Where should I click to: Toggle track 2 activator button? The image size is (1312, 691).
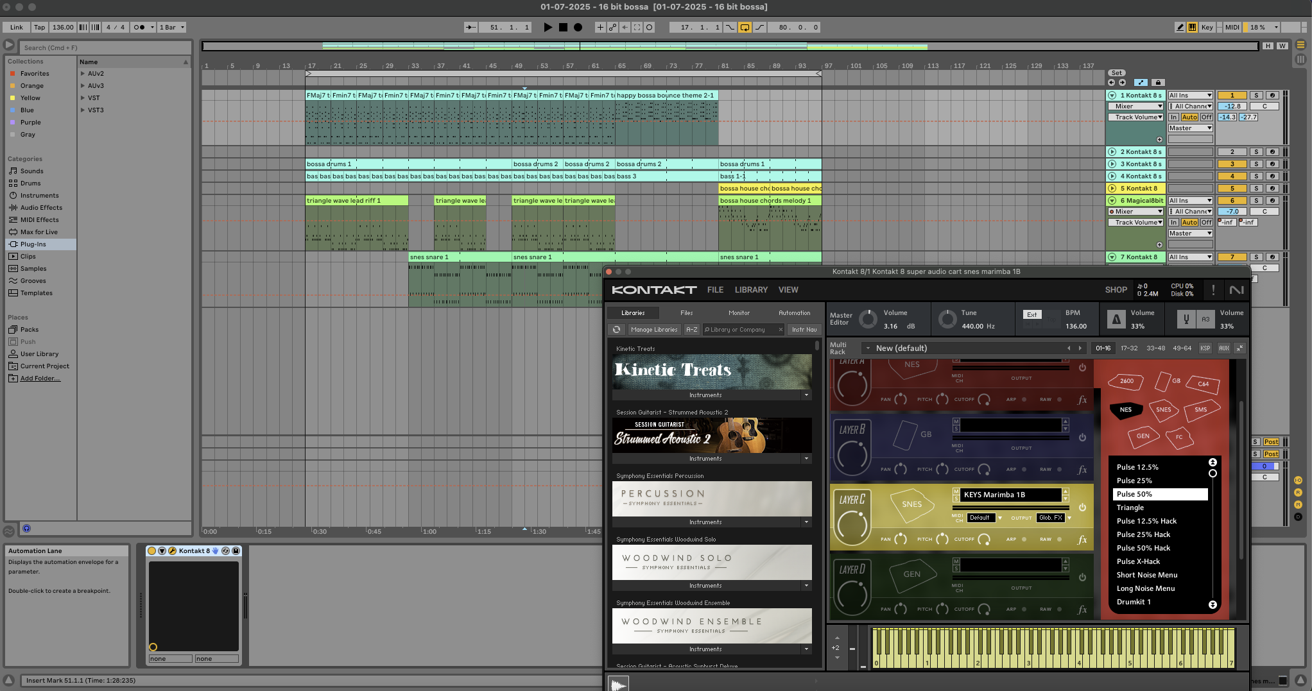point(1232,152)
